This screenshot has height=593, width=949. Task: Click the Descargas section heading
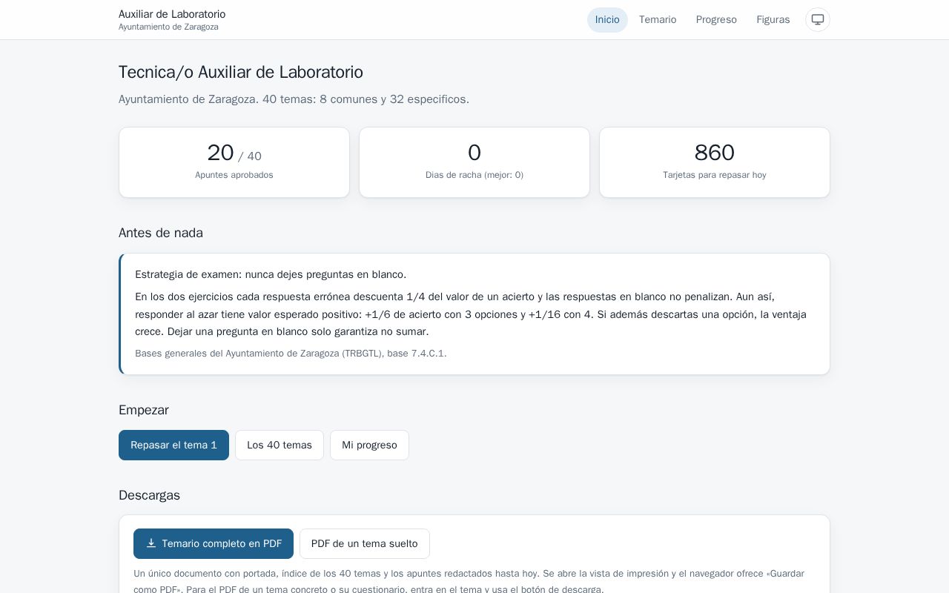click(x=149, y=495)
